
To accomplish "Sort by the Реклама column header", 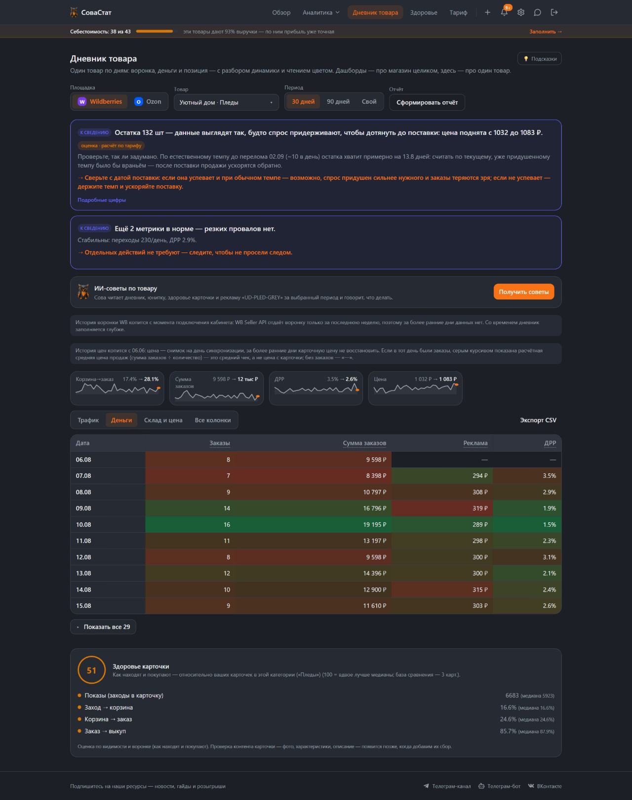I will pyautogui.click(x=475, y=443).
